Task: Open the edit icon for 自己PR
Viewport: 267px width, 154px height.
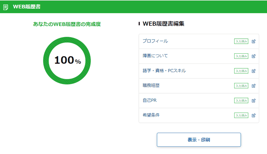Action: tap(254, 100)
